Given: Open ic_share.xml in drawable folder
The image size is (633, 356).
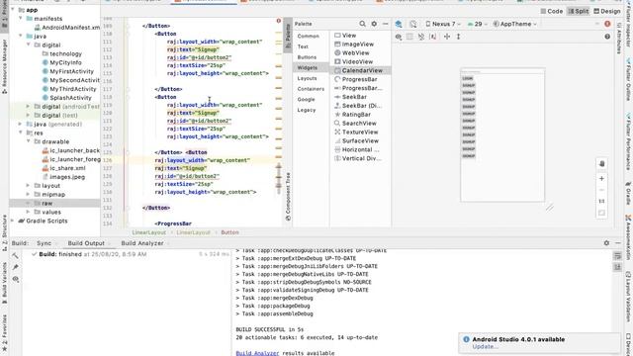Looking at the screenshot, I should pyautogui.click(x=67, y=168).
